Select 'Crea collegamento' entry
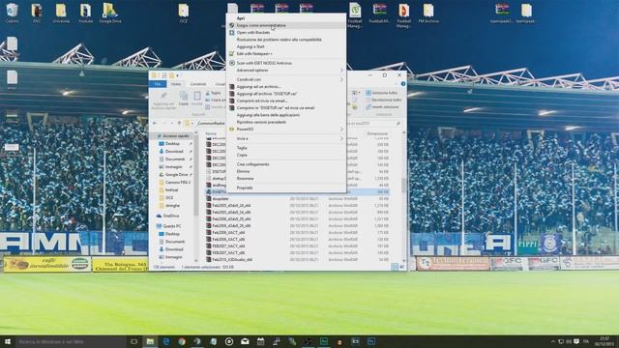 252,164
